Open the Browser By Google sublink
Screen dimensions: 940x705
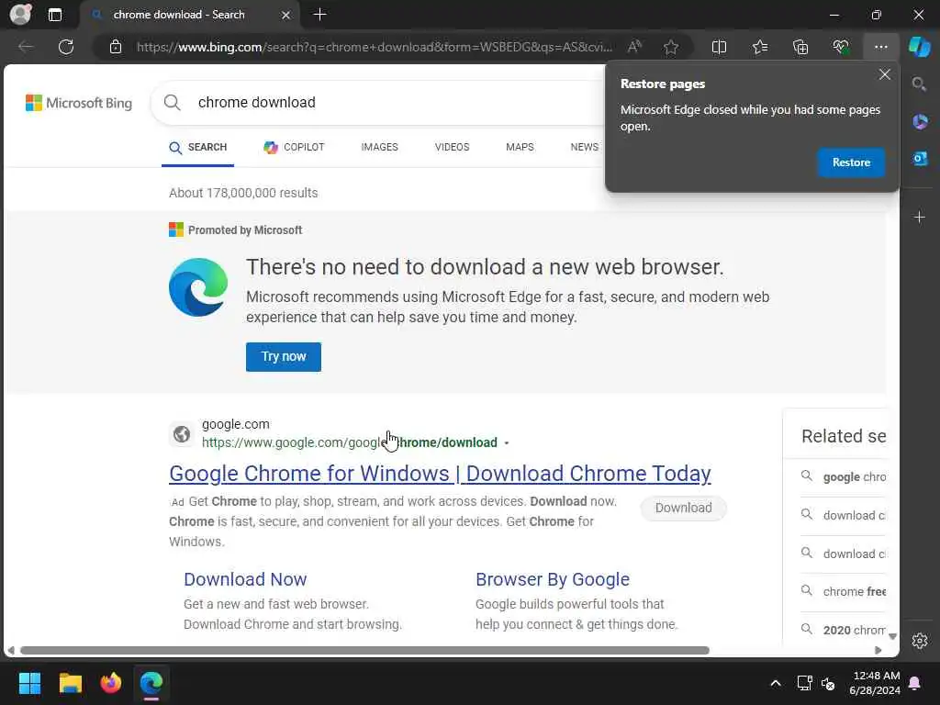point(552,579)
